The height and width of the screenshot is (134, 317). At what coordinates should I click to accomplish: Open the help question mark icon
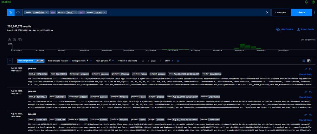[x=313, y=2]
